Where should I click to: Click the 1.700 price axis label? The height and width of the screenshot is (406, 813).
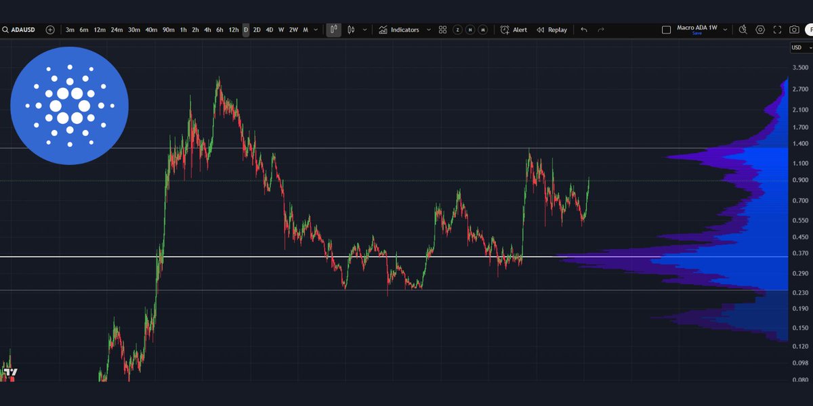[800, 127]
